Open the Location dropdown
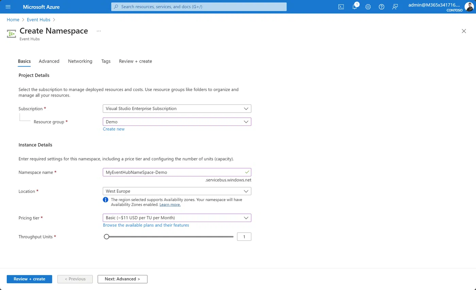 [177, 191]
